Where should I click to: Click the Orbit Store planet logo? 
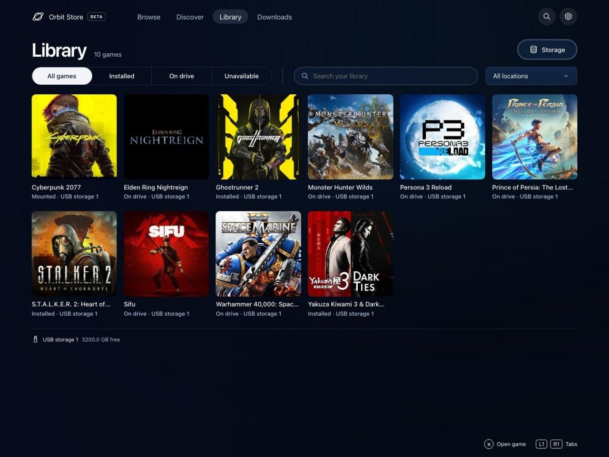pos(38,17)
